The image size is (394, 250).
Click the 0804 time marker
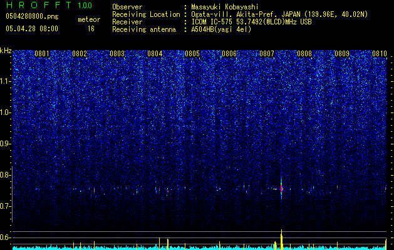[x=155, y=54]
